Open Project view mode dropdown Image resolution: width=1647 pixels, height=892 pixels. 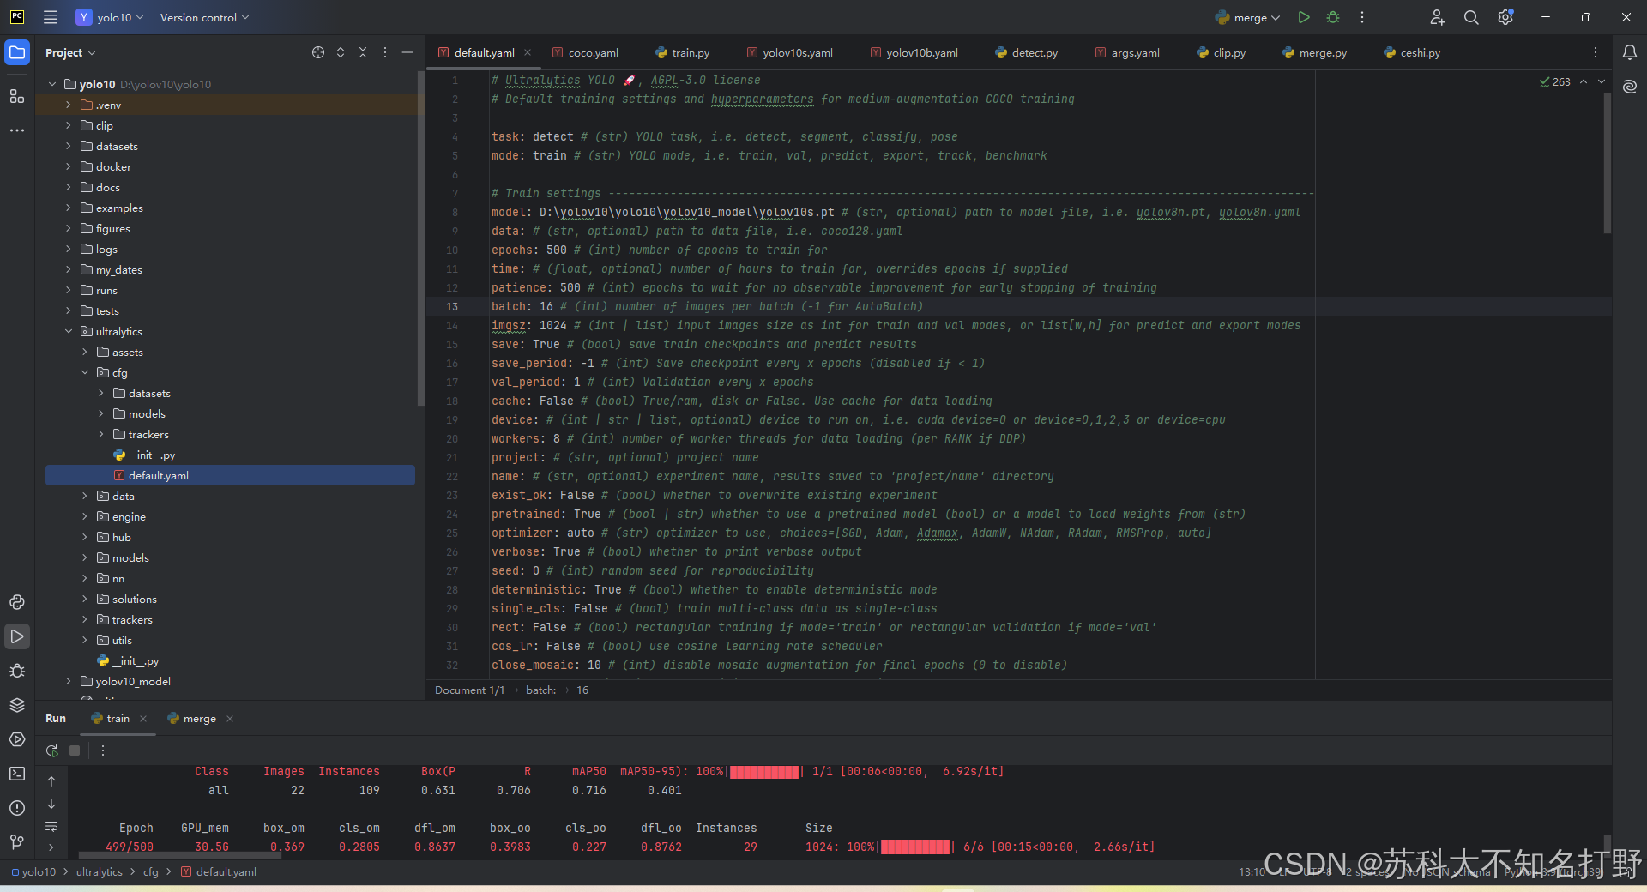(70, 52)
